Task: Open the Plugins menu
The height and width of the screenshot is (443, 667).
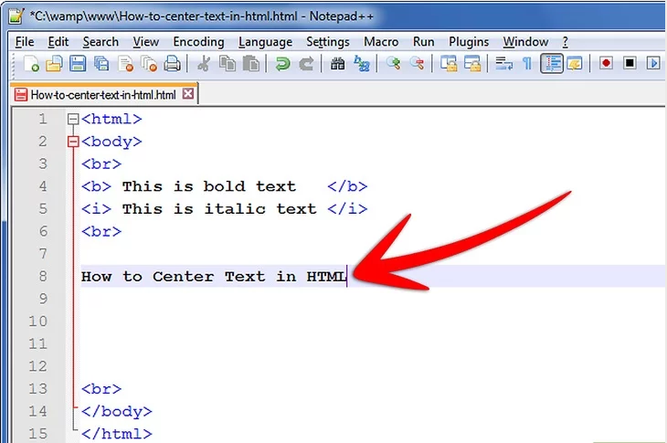Action: pos(469,42)
